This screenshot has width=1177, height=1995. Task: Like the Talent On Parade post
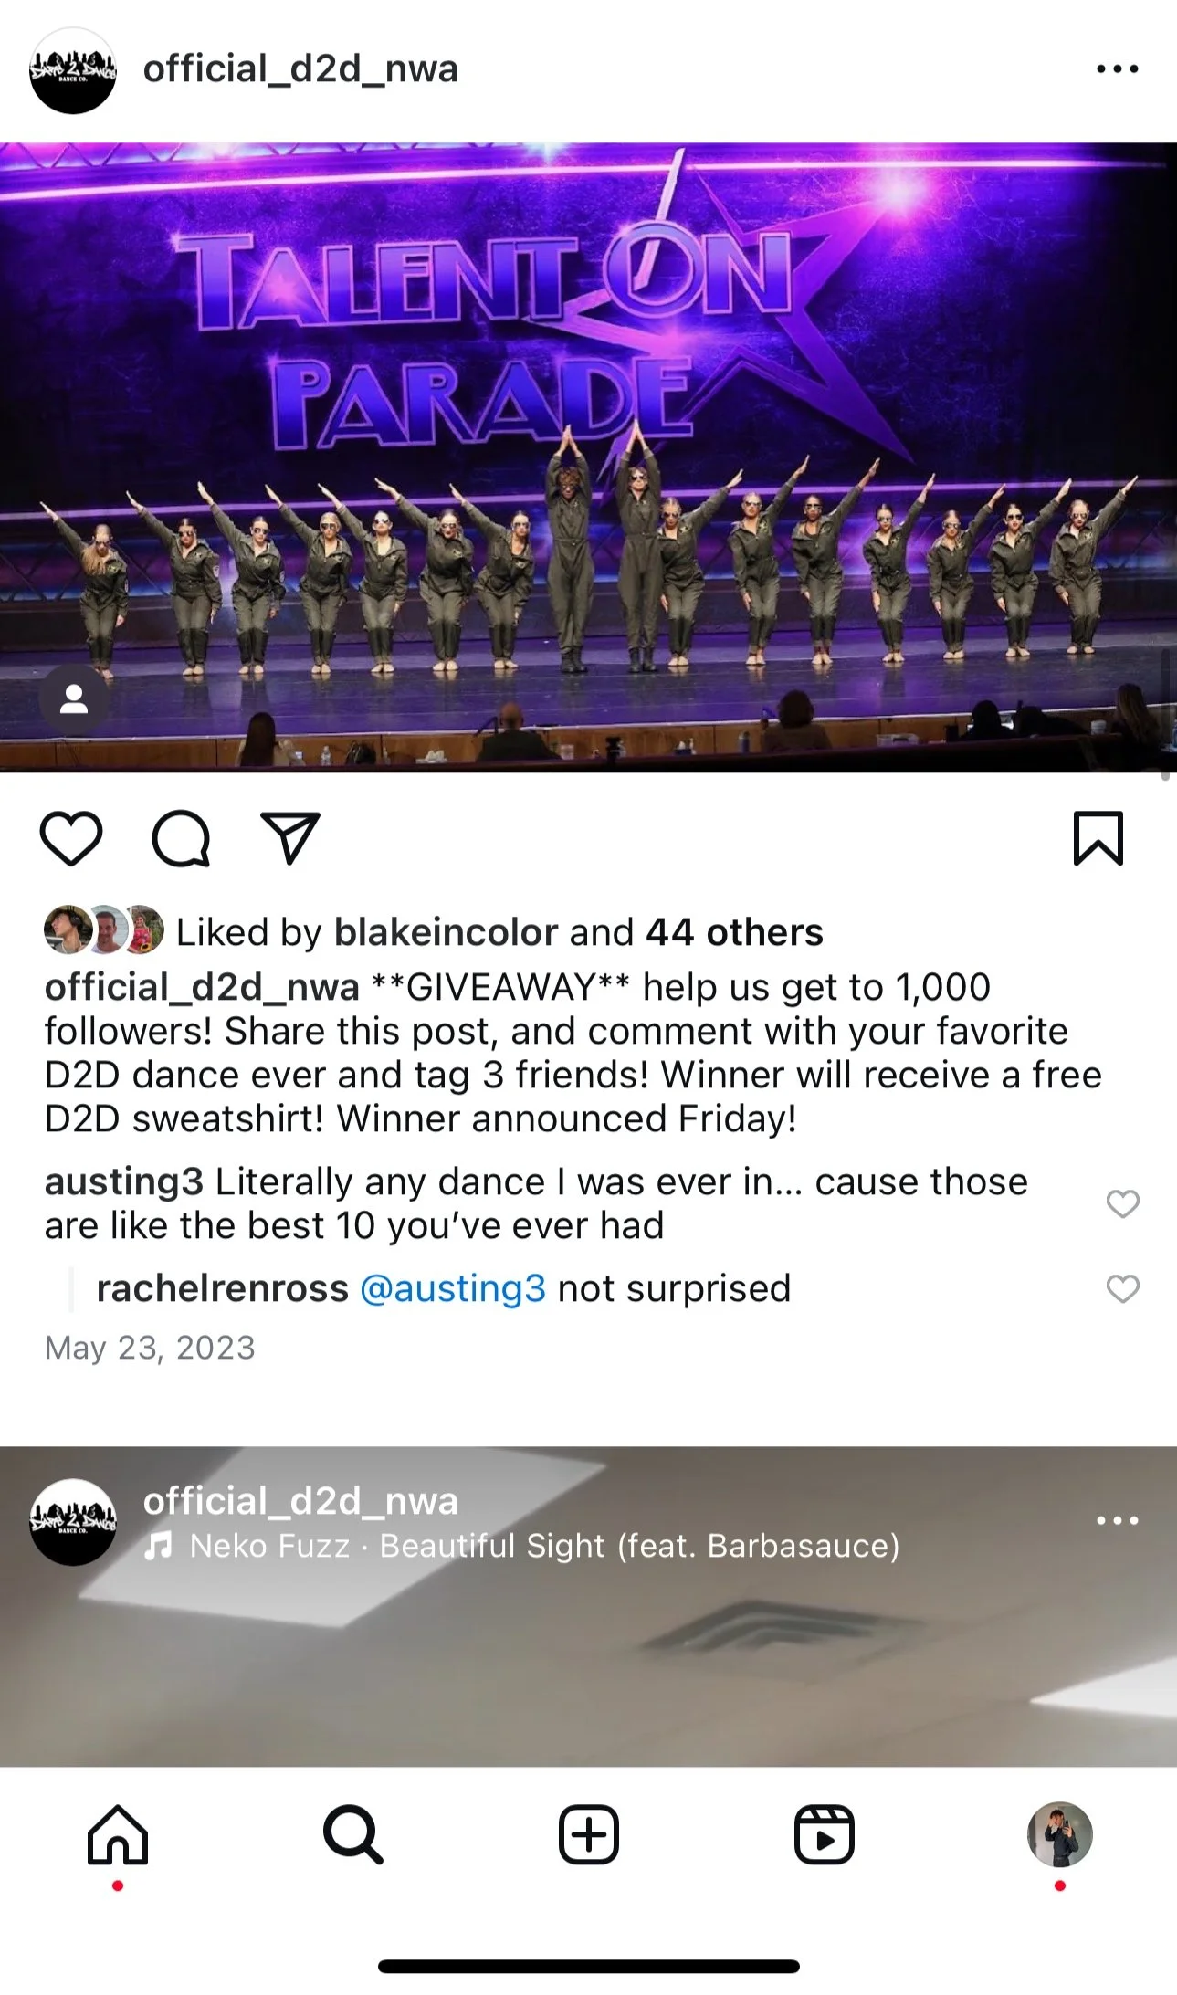click(x=71, y=838)
